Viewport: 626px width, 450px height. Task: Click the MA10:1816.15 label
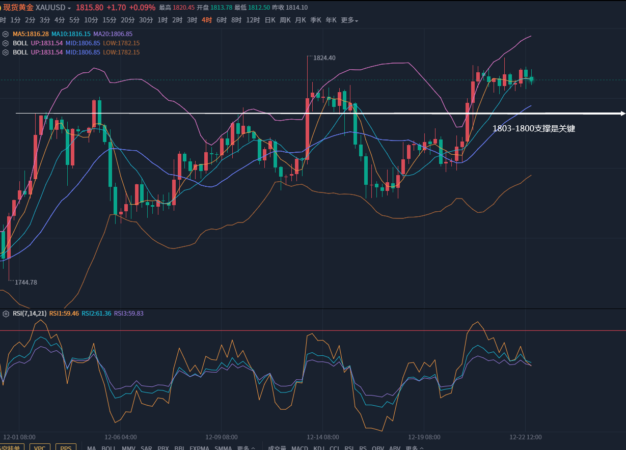pyautogui.click(x=71, y=34)
